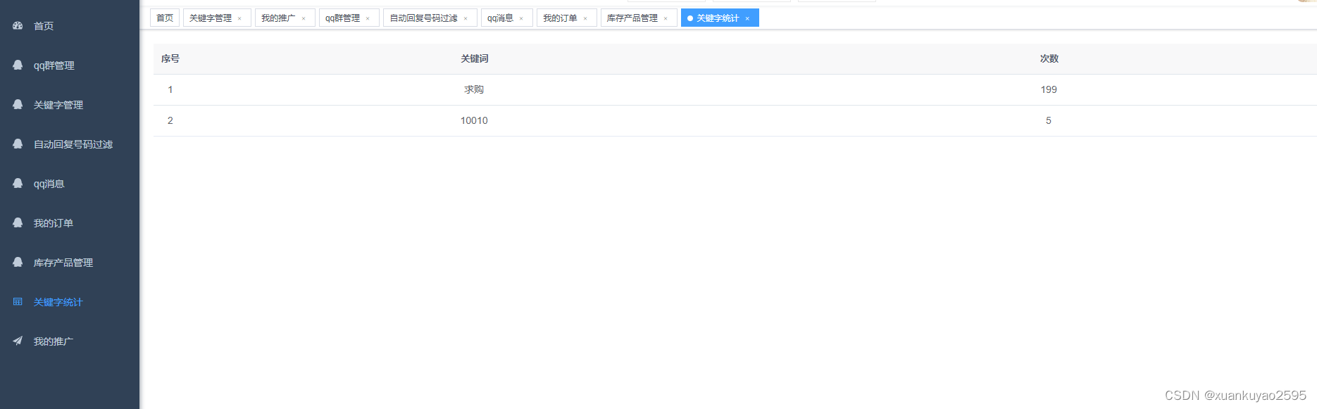This screenshot has height=409, width=1317.
Task: Click the 次数 column header
Action: pos(1049,58)
